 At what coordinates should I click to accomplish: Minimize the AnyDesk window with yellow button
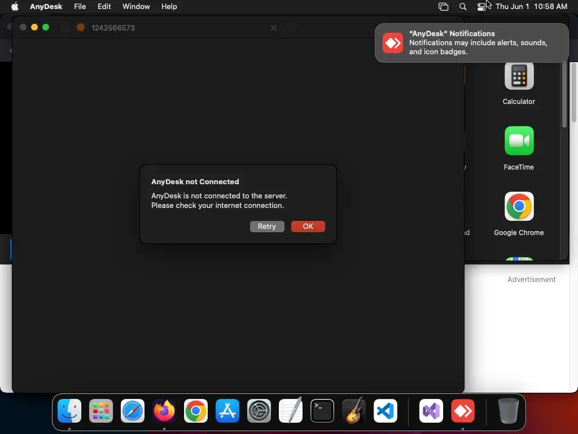click(x=34, y=27)
